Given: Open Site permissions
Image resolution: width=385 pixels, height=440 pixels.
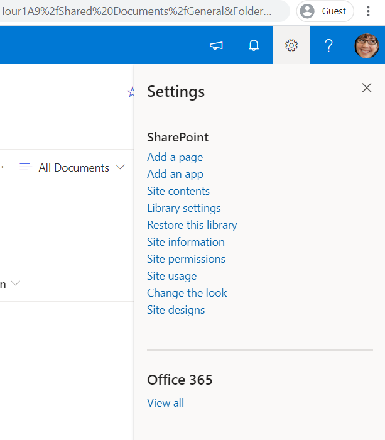Looking at the screenshot, I should click(186, 259).
